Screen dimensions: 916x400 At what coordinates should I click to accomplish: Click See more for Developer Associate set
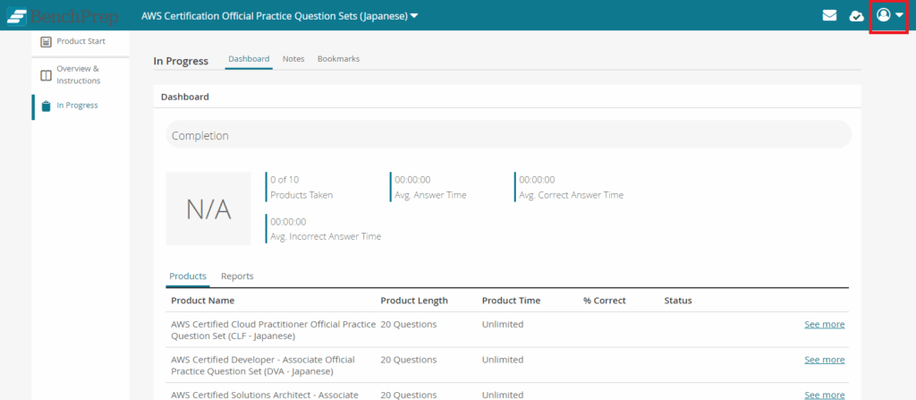pyautogui.click(x=824, y=360)
